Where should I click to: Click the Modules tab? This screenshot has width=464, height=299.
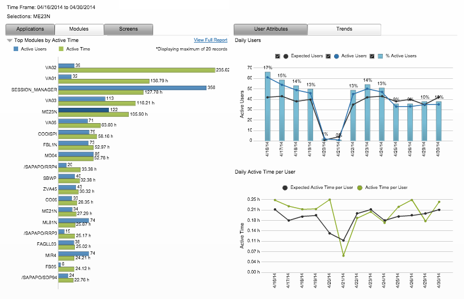click(79, 29)
